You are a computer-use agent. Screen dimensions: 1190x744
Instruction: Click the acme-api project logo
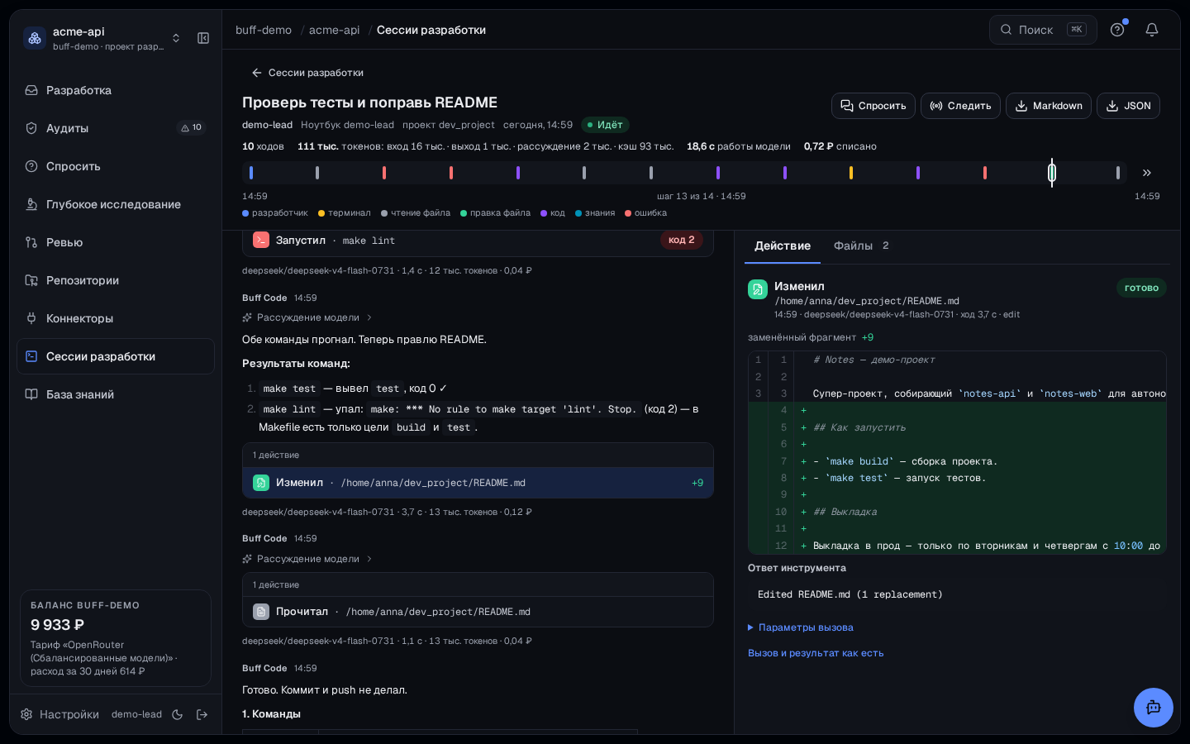35,38
